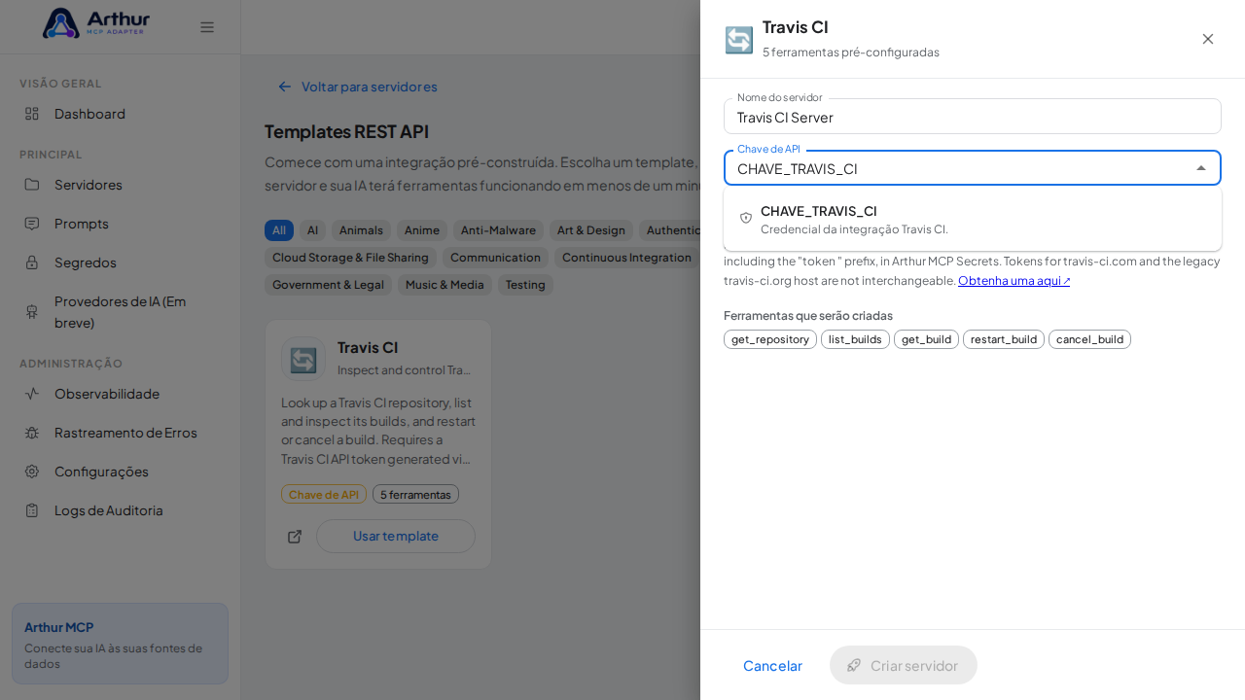This screenshot has width=1245, height=700.
Task: Click Usar template button
Action: tap(396, 537)
